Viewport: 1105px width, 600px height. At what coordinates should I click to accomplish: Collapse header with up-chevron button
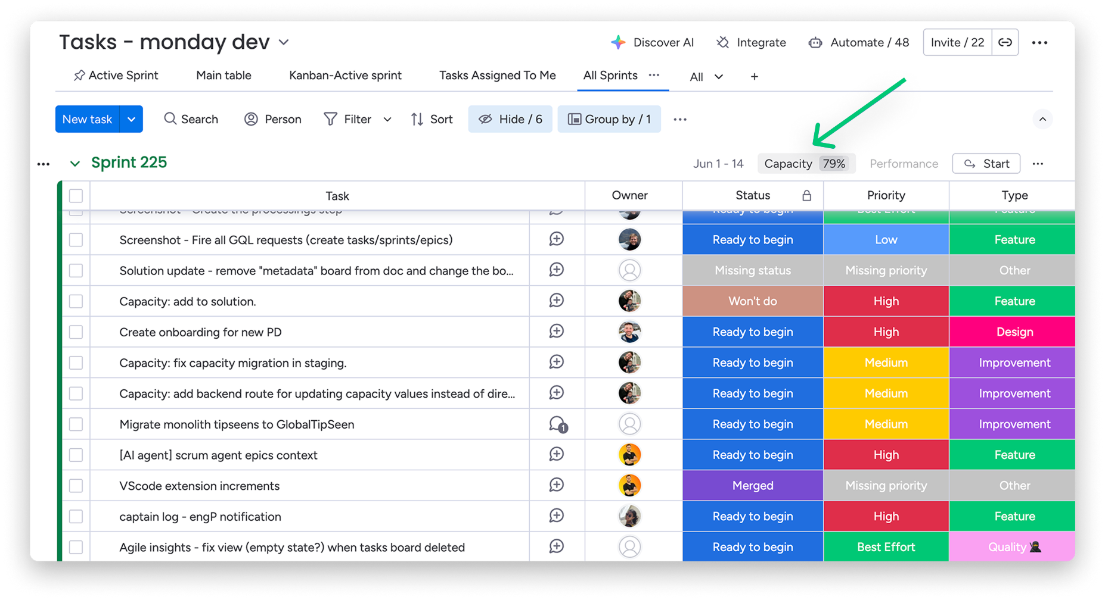(x=1042, y=119)
